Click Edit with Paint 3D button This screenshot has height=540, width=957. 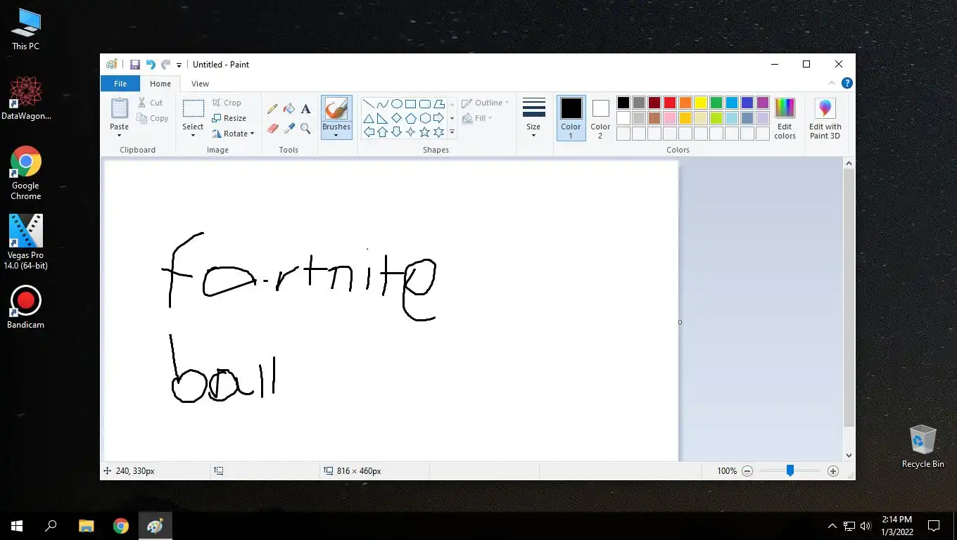(x=825, y=118)
